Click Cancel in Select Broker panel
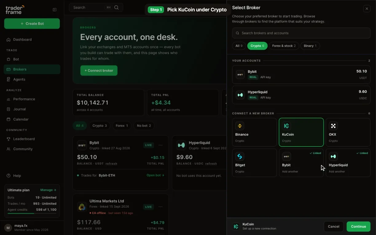376x235 pixels. coord(333,226)
